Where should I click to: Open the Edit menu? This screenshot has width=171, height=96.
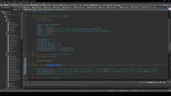(5, 3)
